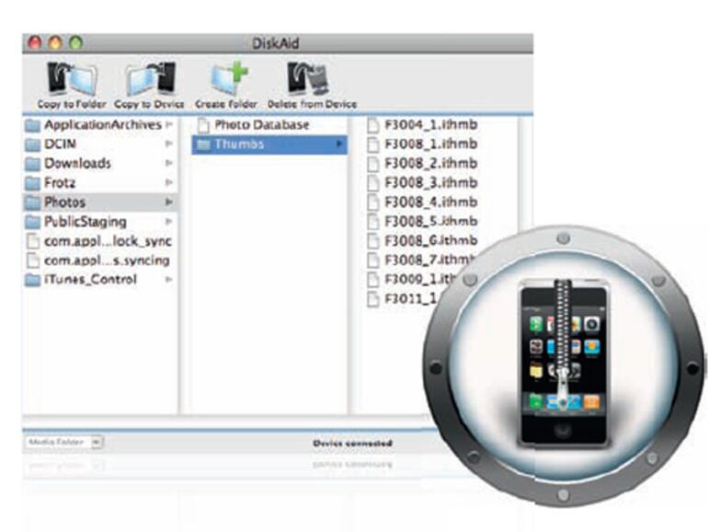Click the F3008_6.ithmb file icon

pos(373,241)
